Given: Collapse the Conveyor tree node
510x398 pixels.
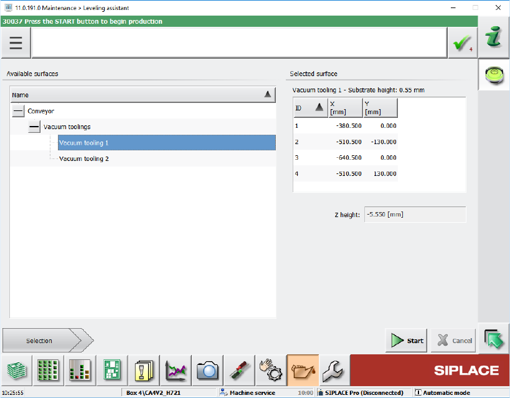Looking at the screenshot, I should click(x=18, y=111).
